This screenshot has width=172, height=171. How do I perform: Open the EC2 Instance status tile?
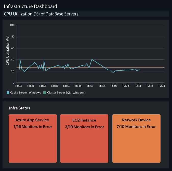(84, 138)
